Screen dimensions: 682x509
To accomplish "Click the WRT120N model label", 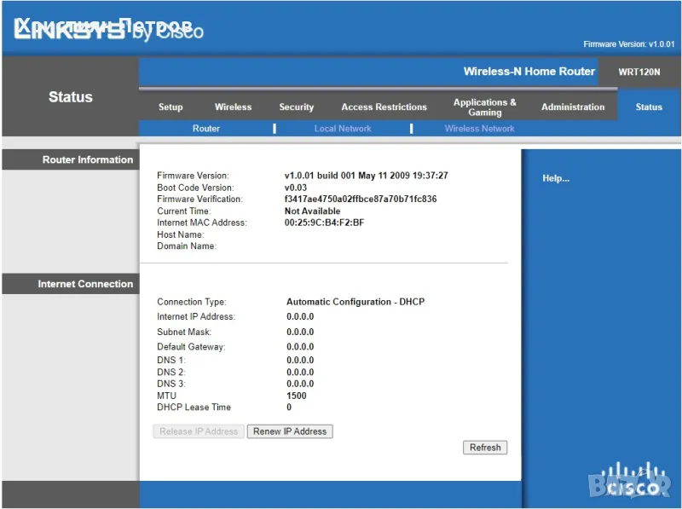I will (639, 72).
